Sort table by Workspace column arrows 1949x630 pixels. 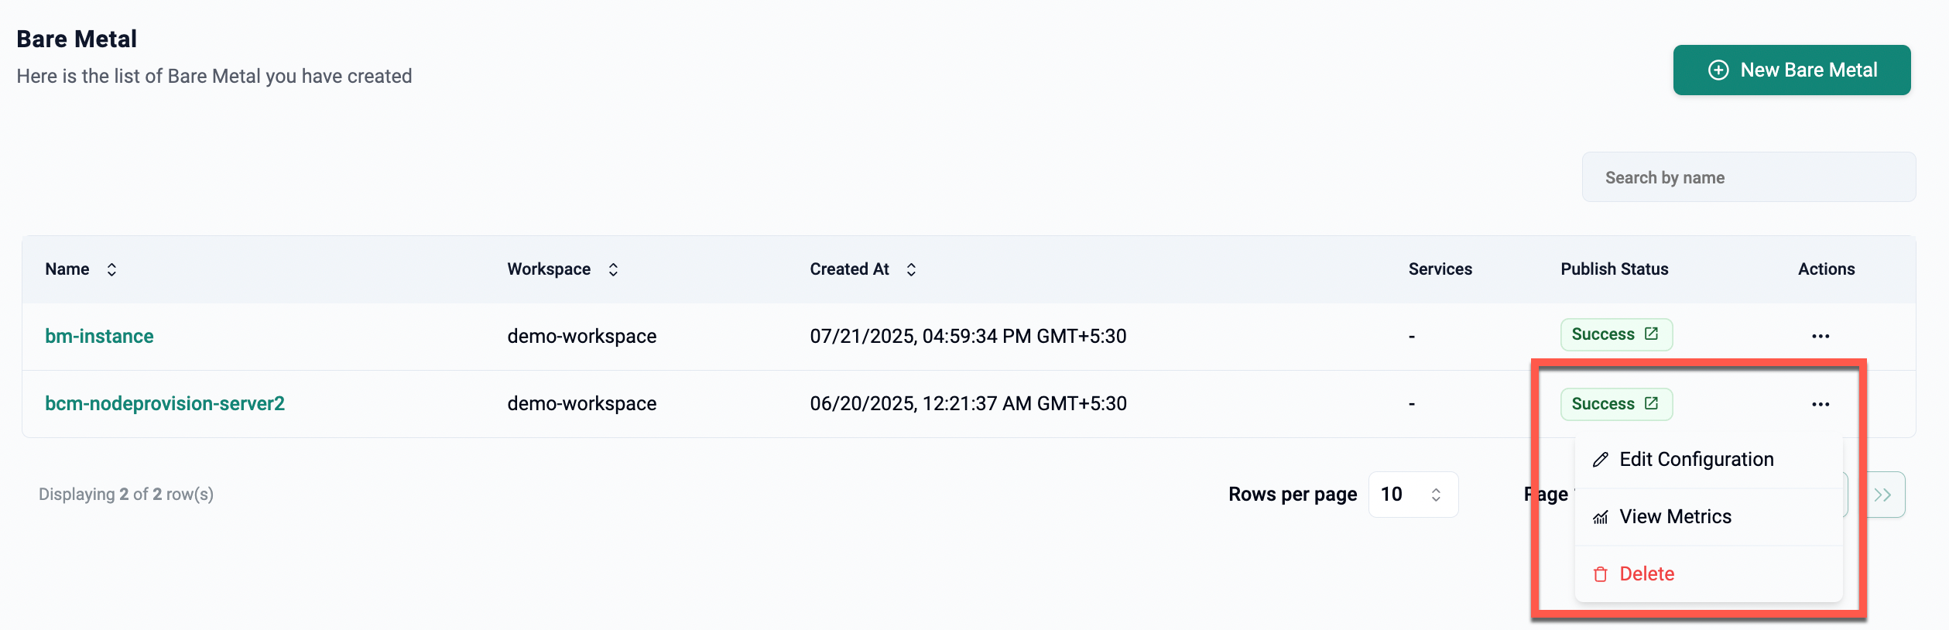[613, 269]
